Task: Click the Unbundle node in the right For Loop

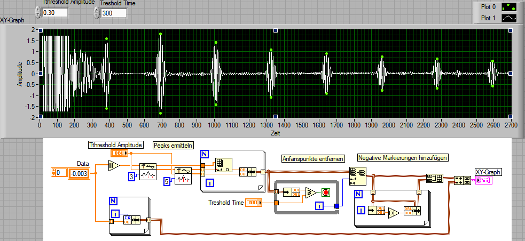Action: pos(377,211)
